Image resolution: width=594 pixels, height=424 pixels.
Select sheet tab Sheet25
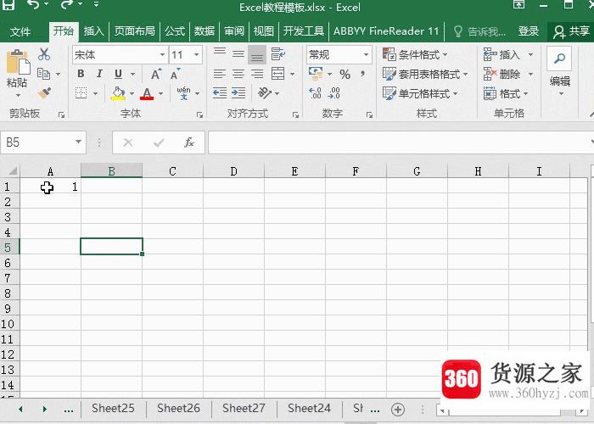[x=113, y=408]
